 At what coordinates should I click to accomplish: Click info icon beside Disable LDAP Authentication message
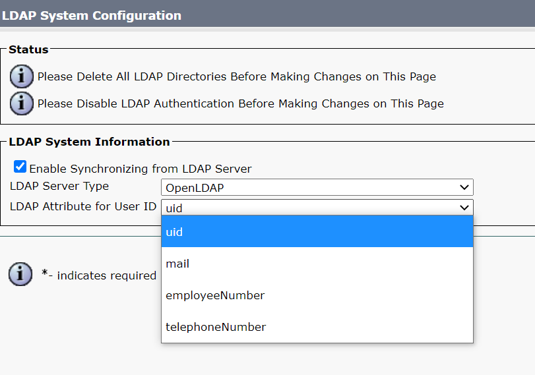pyautogui.click(x=22, y=103)
